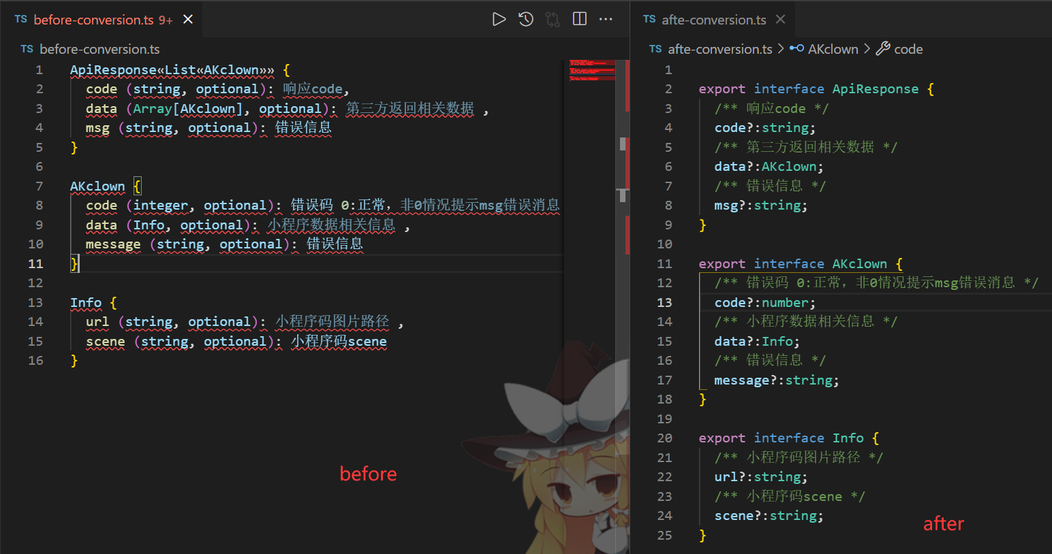Click the TS icon in before-conversion.ts breadcrumb
Image resolution: width=1052 pixels, height=554 pixels.
[x=27, y=49]
